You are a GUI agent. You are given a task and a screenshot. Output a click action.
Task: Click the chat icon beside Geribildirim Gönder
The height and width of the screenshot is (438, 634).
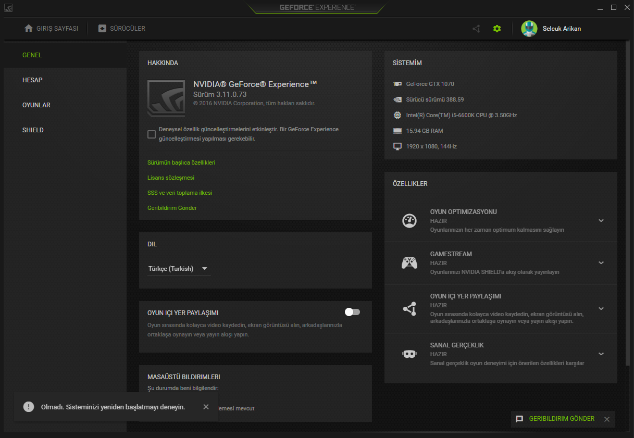(519, 419)
